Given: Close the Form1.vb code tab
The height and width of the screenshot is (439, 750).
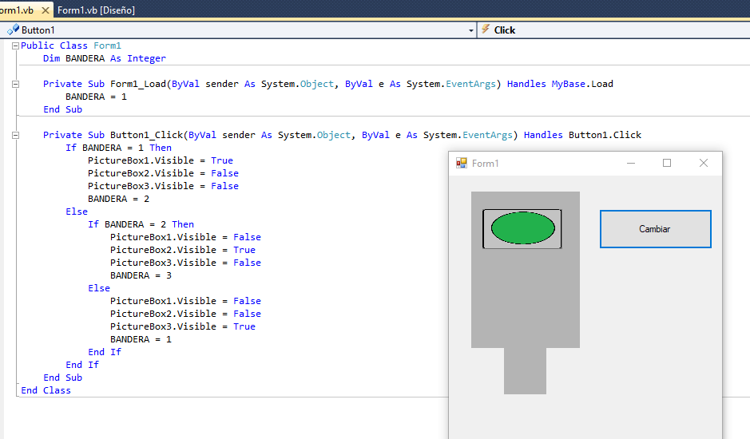Looking at the screenshot, I should point(46,10).
